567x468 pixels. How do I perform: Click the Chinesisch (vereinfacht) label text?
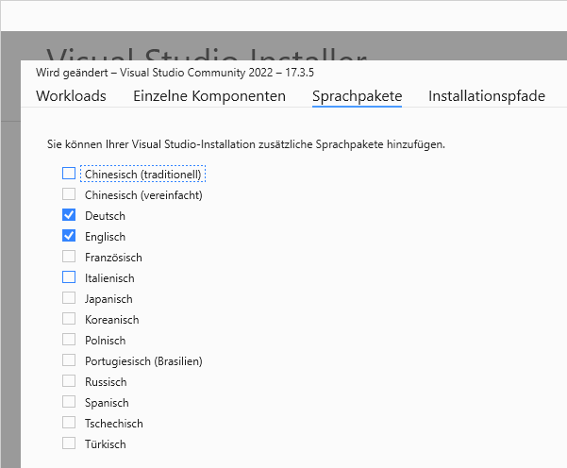click(143, 195)
